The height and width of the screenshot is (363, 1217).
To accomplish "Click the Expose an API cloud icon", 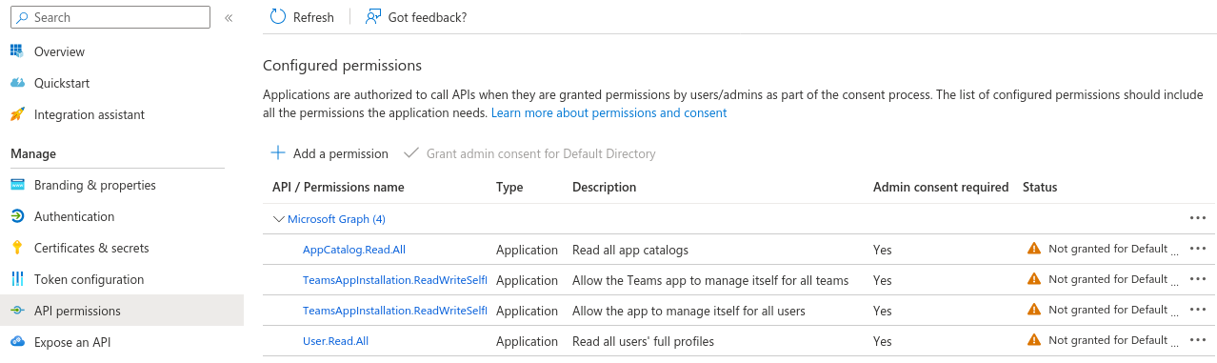I will pyautogui.click(x=17, y=342).
